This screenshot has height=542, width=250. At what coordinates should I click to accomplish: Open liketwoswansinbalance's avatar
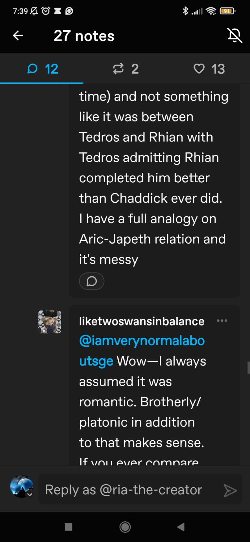pyautogui.click(x=50, y=322)
